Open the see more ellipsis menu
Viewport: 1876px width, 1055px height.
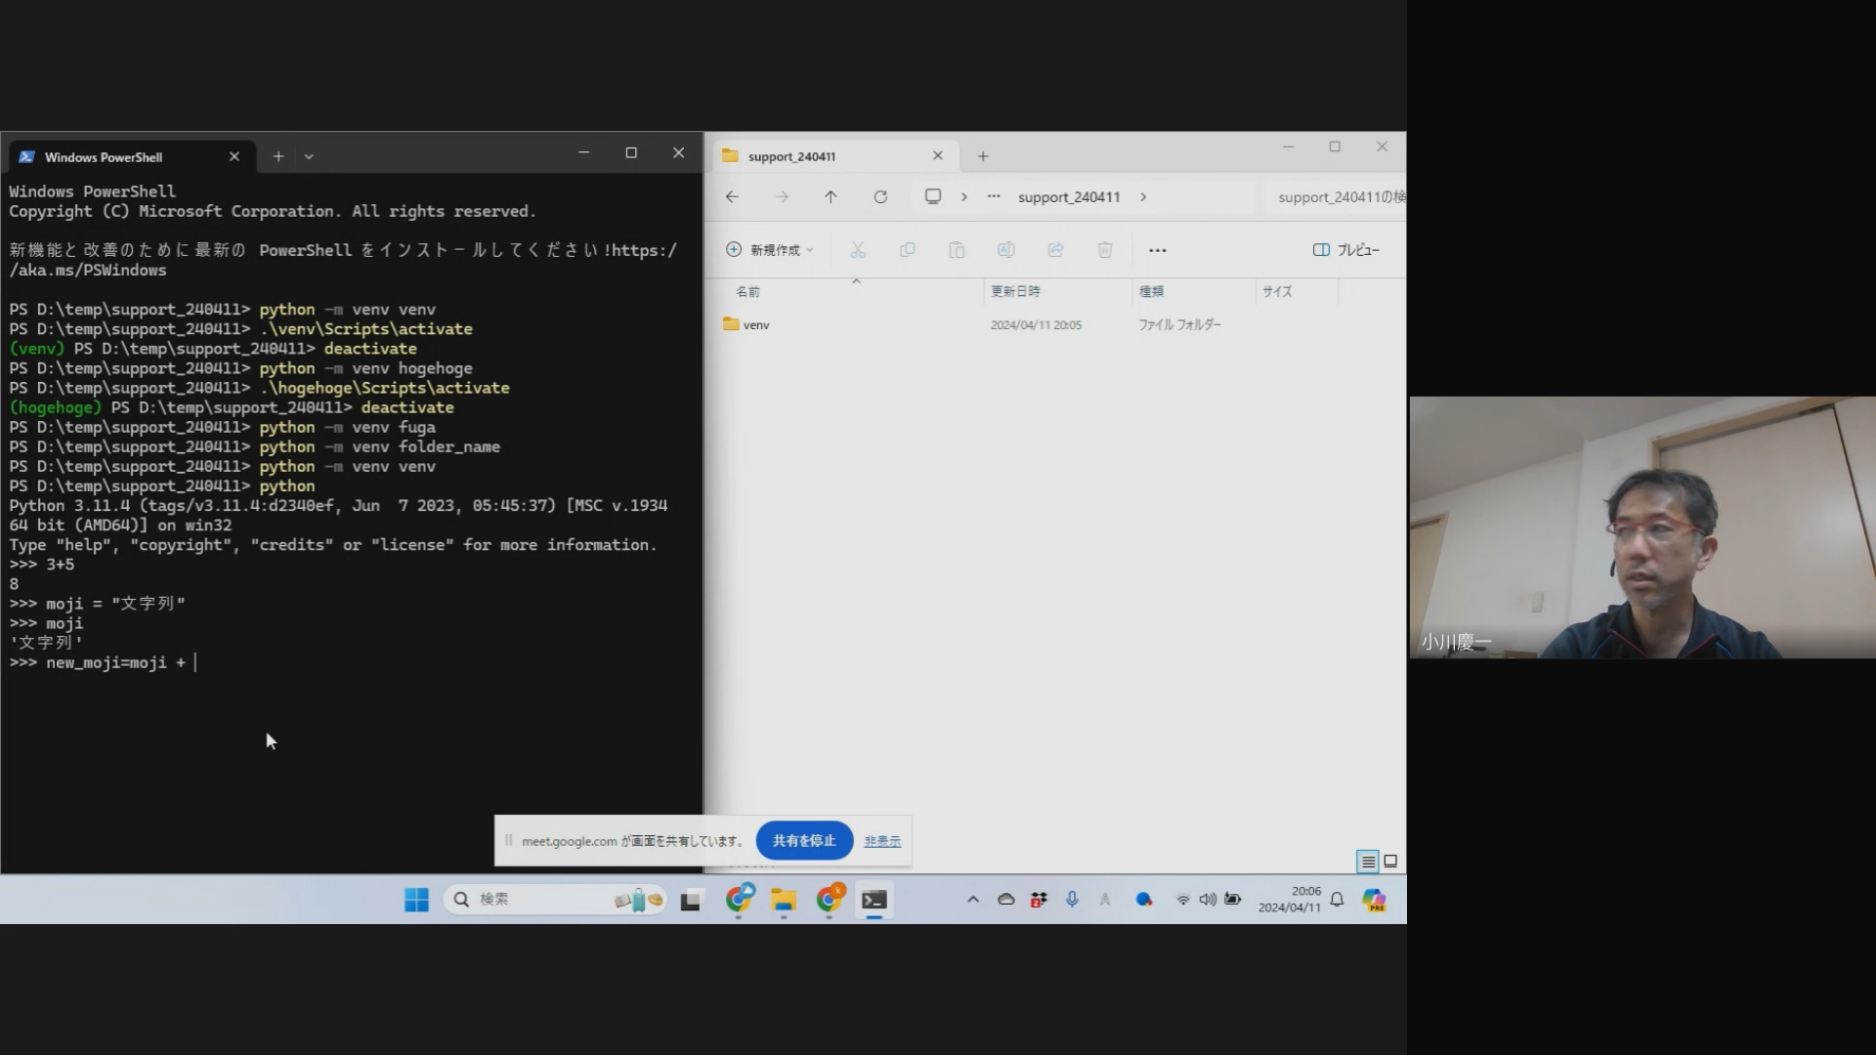[x=1158, y=250]
